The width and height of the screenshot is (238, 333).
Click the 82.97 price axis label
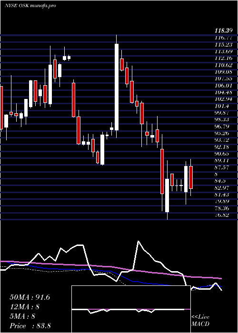(x=222, y=188)
